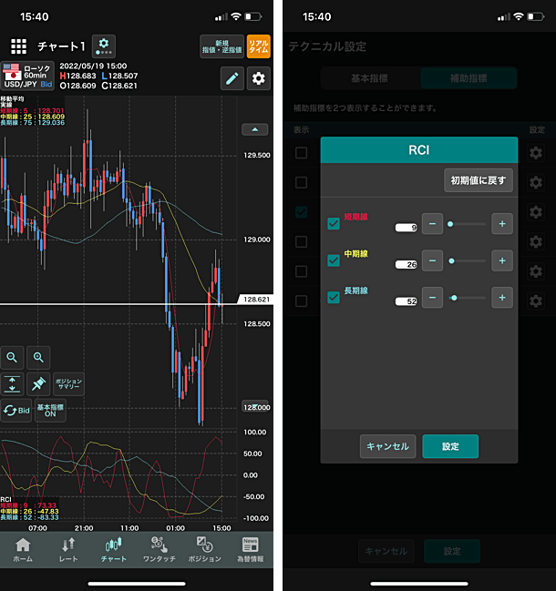Tap the pin icon on chart

click(x=38, y=384)
